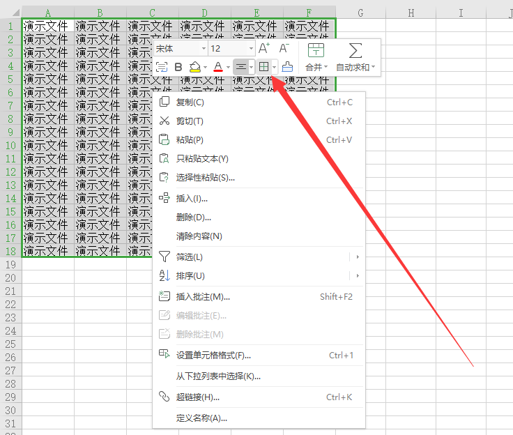The image size is (513, 435).
Task: Open the 排序(U) submenu
Action: point(259,276)
